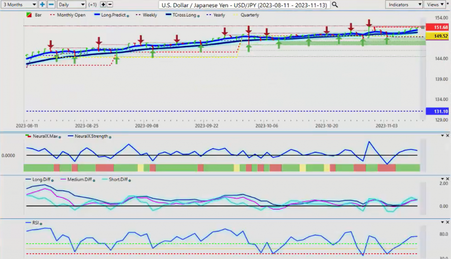Click the USD/JPY symbol name field
Viewport: 451px width, 259px height.
(244, 5)
